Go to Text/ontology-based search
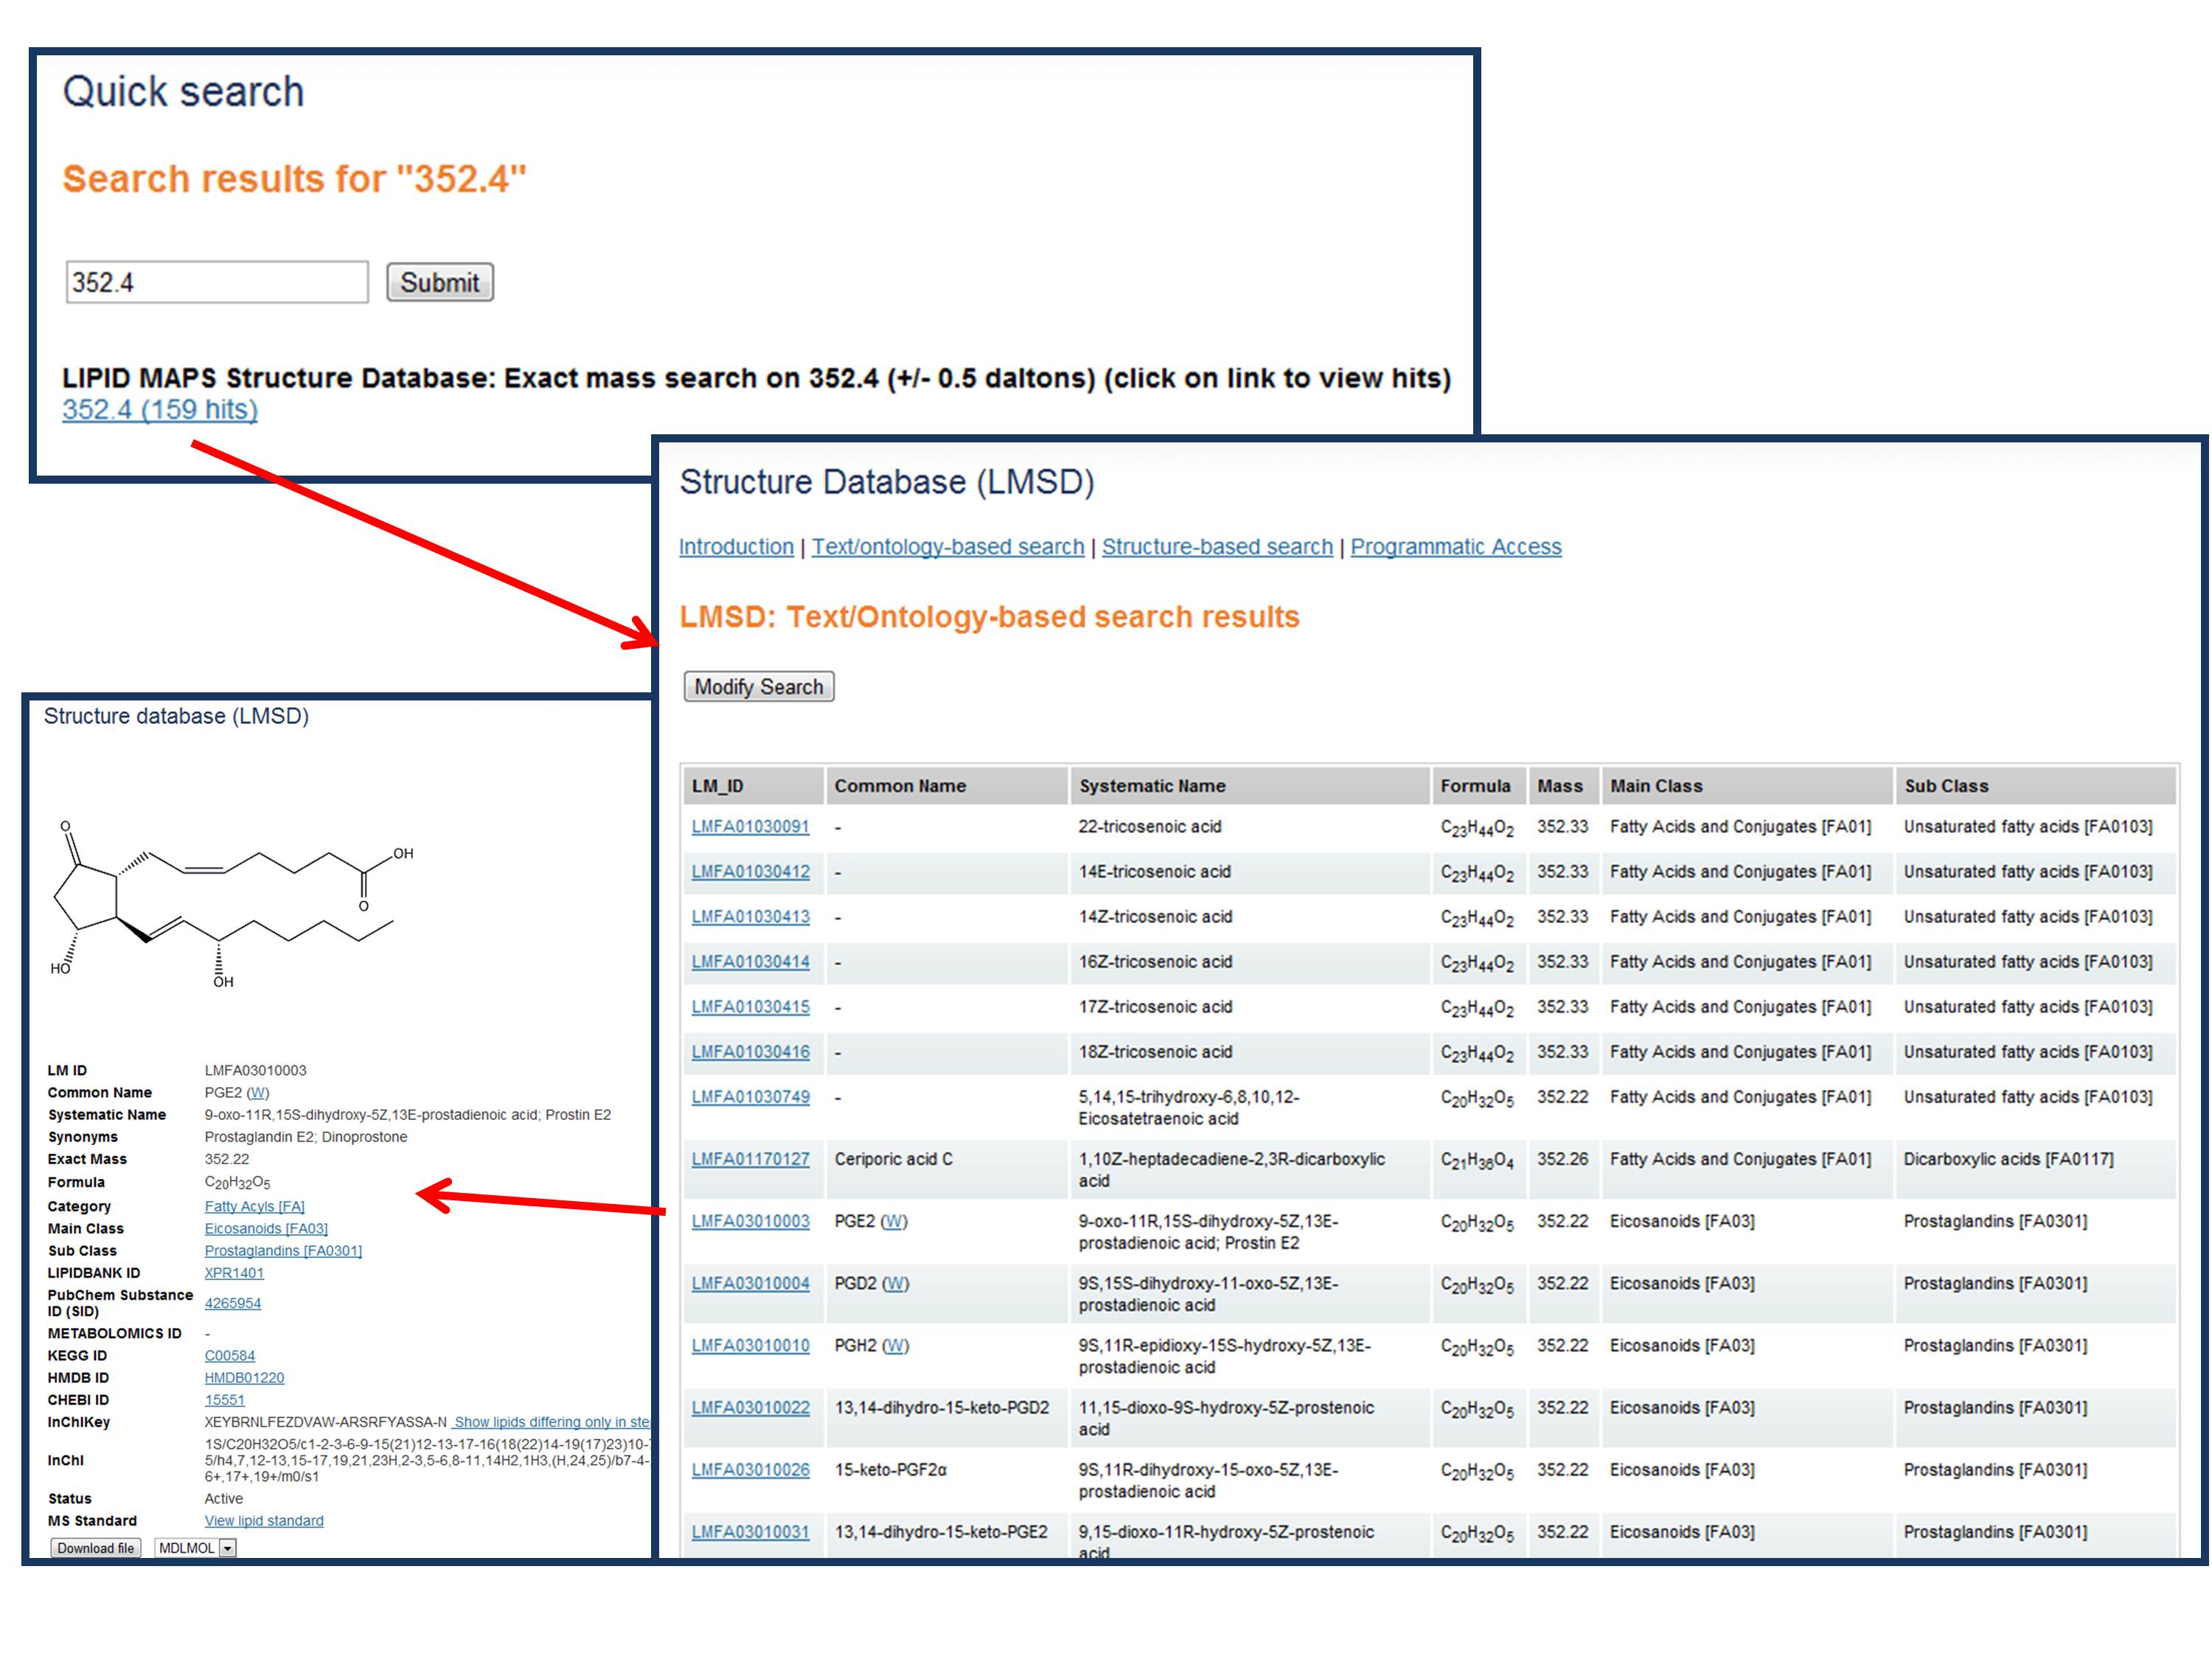This screenshot has width=2212, height=1659. (x=947, y=547)
